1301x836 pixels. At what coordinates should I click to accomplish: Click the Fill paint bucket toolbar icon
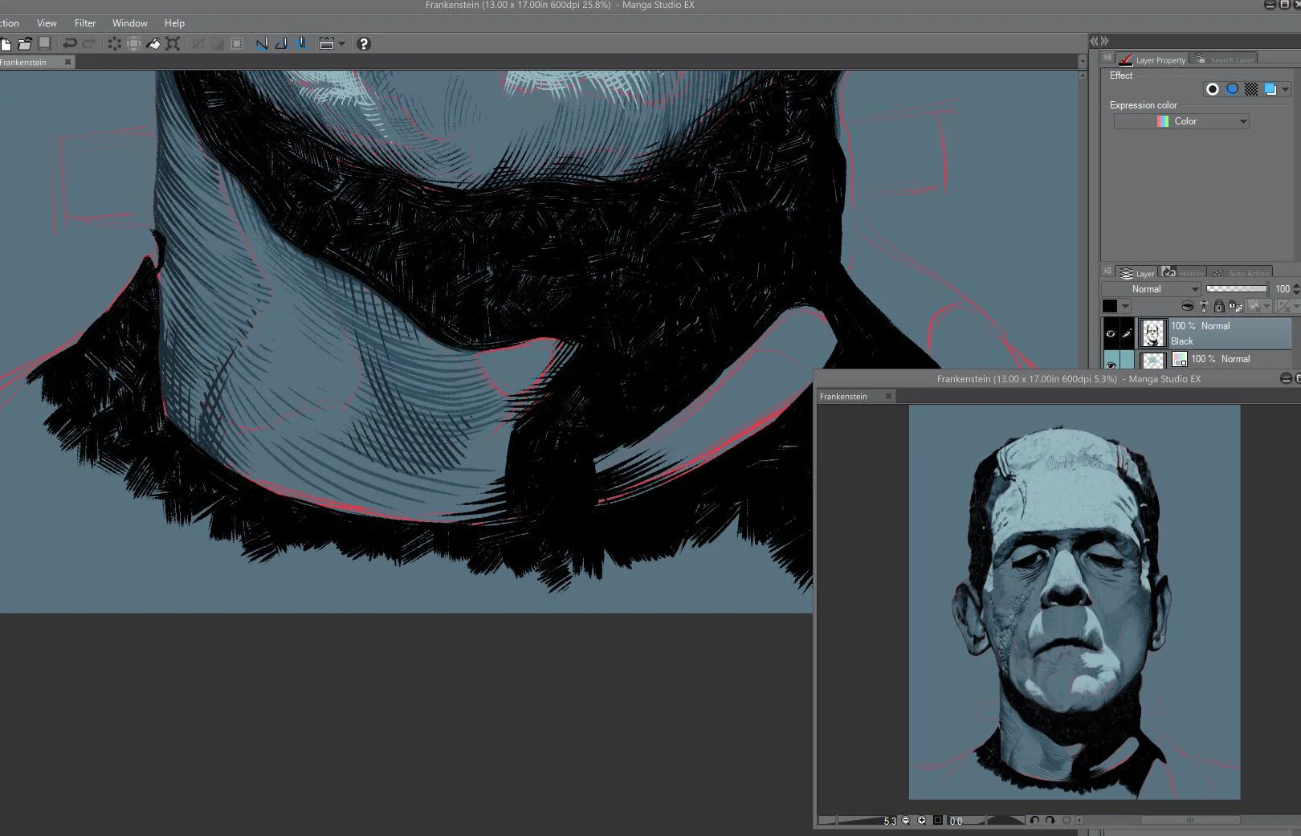153,43
